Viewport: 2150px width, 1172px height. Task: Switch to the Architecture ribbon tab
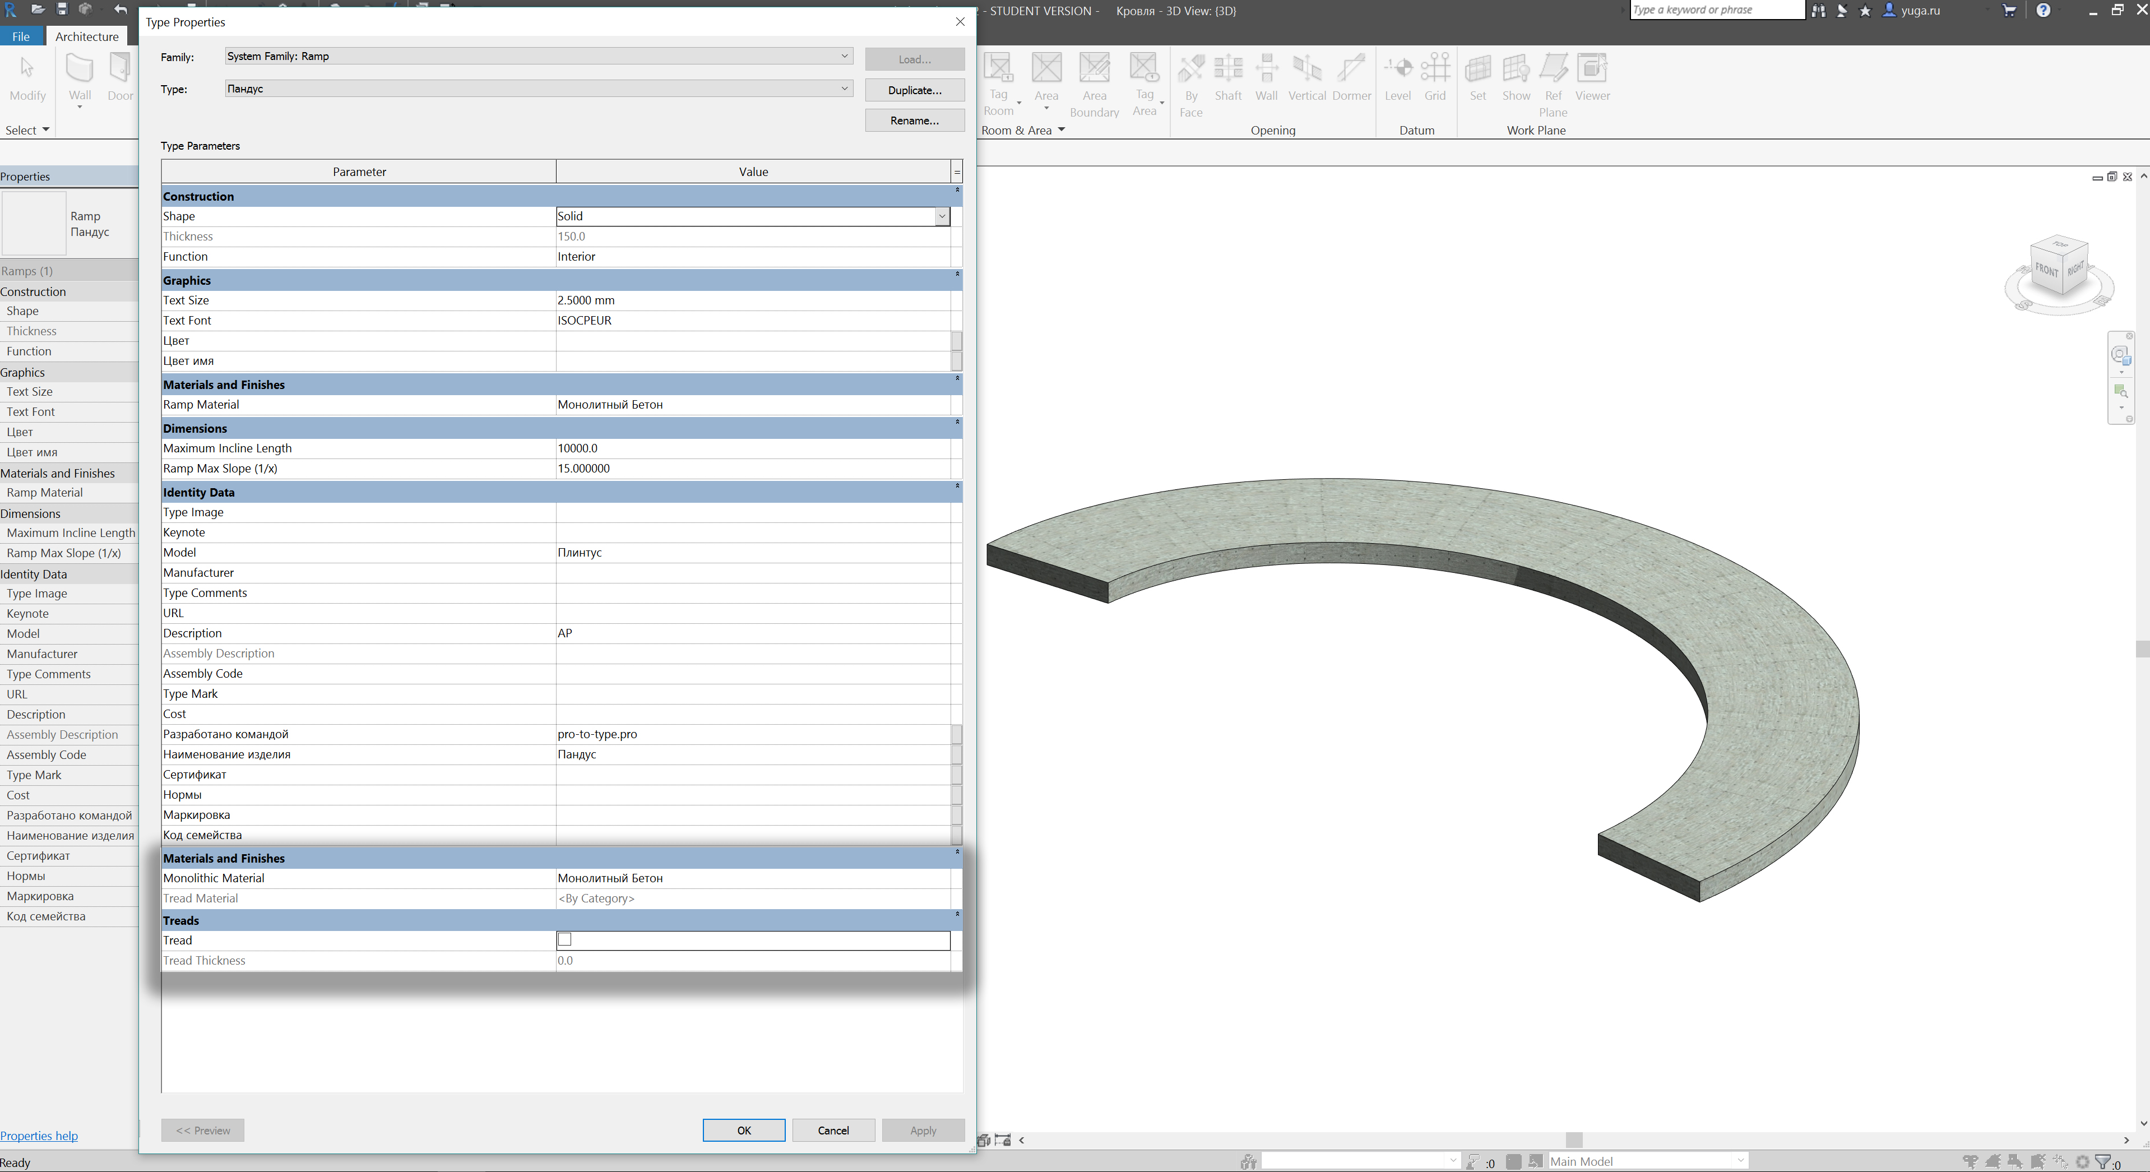(x=87, y=36)
